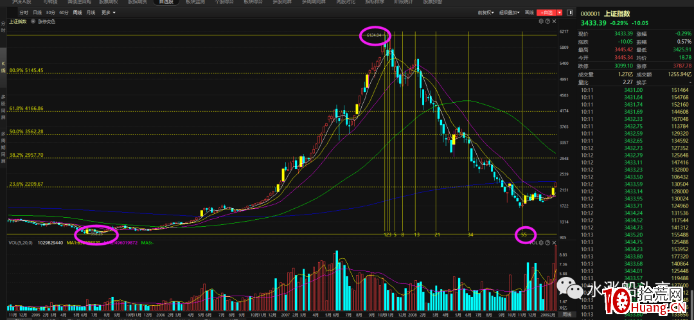
Task: Select the 日线 daily period tab
Action: (37, 12)
